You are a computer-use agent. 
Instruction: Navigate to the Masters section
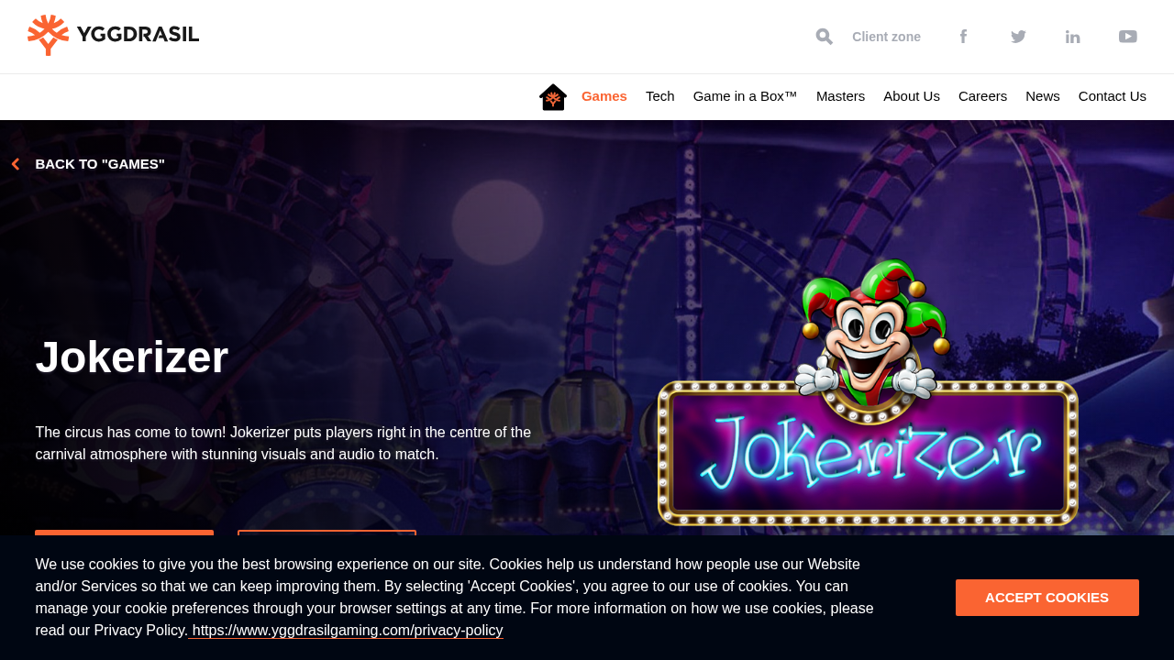(840, 95)
